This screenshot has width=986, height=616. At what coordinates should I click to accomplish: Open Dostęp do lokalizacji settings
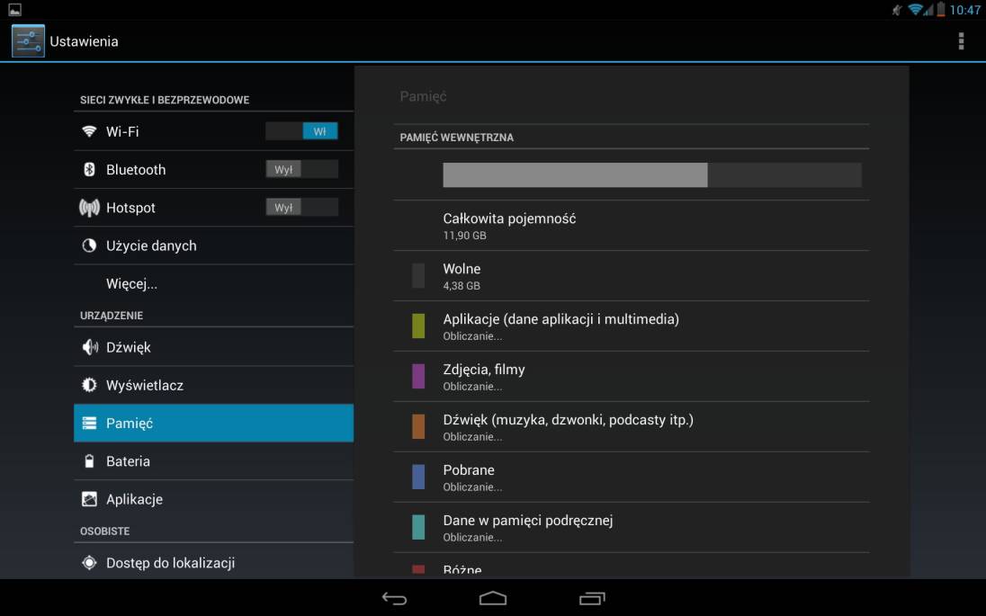tap(214, 563)
